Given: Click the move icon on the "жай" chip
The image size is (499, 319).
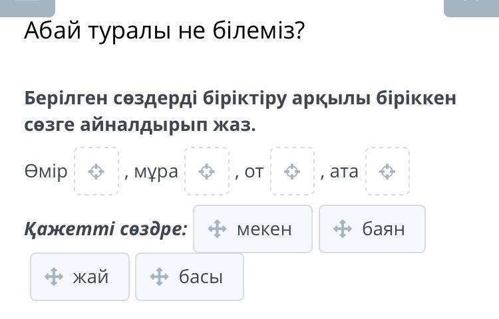Looking at the screenshot, I should [x=54, y=276].
